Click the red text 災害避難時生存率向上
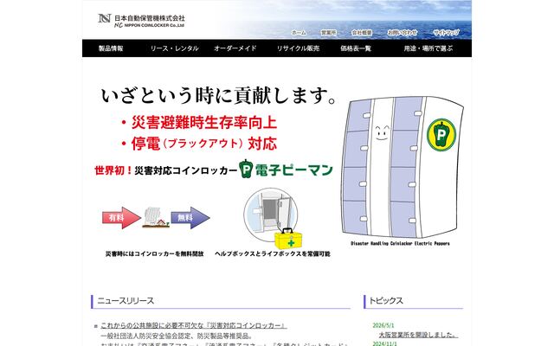This screenshot has height=346, width=554. [204, 123]
